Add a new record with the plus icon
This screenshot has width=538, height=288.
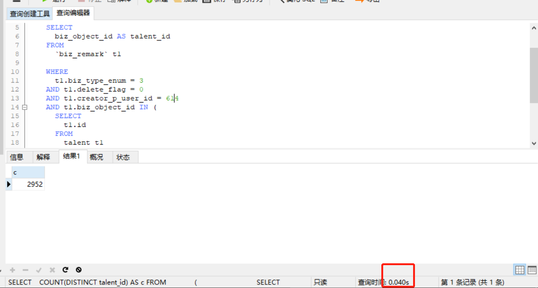[12, 270]
